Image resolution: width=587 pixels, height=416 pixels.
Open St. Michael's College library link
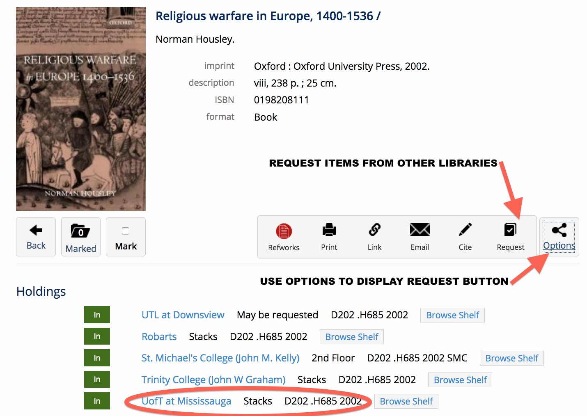click(x=220, y=358)
